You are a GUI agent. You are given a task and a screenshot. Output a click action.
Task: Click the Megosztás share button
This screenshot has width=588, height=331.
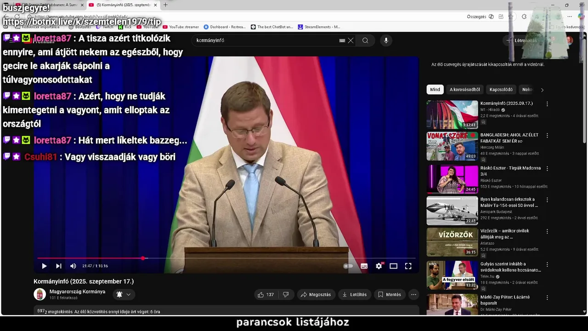coord(316,295)
